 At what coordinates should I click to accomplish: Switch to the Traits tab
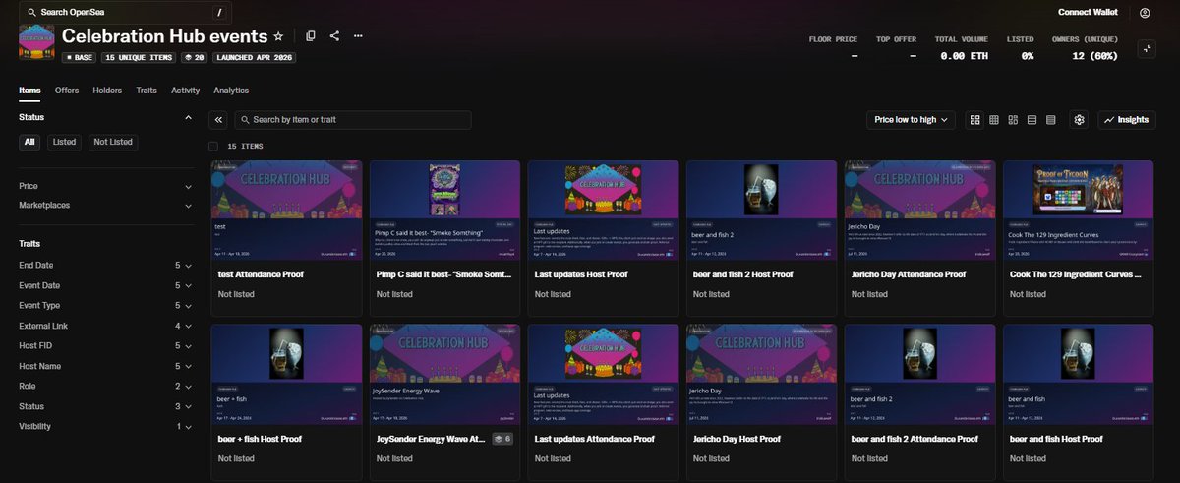click(x=147, y=91)
